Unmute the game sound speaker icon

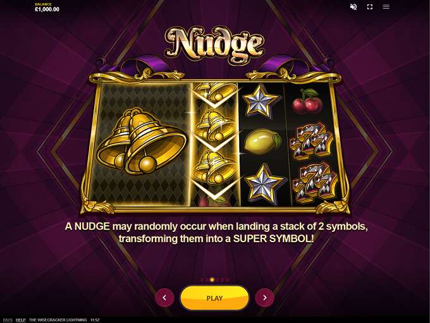click(353, 7)
